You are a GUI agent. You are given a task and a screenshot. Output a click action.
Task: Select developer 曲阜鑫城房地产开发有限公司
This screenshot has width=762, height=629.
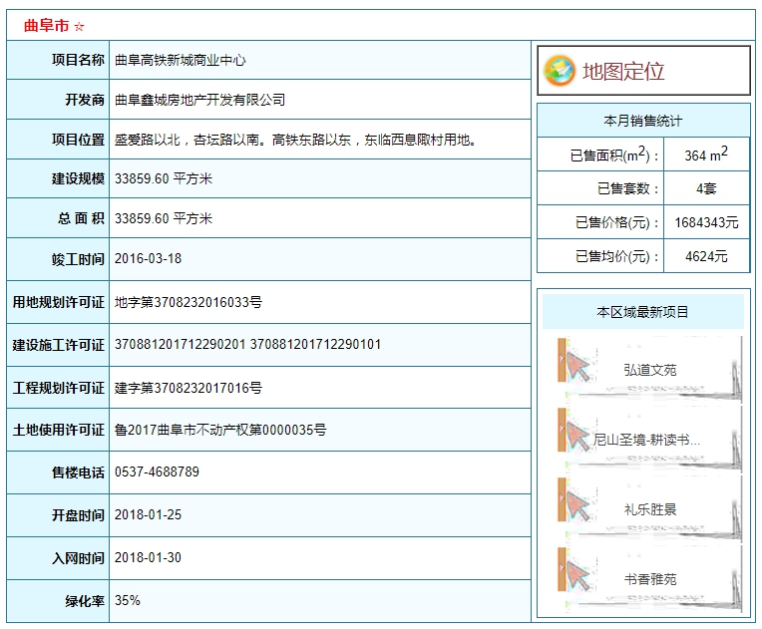pos(199,100)
